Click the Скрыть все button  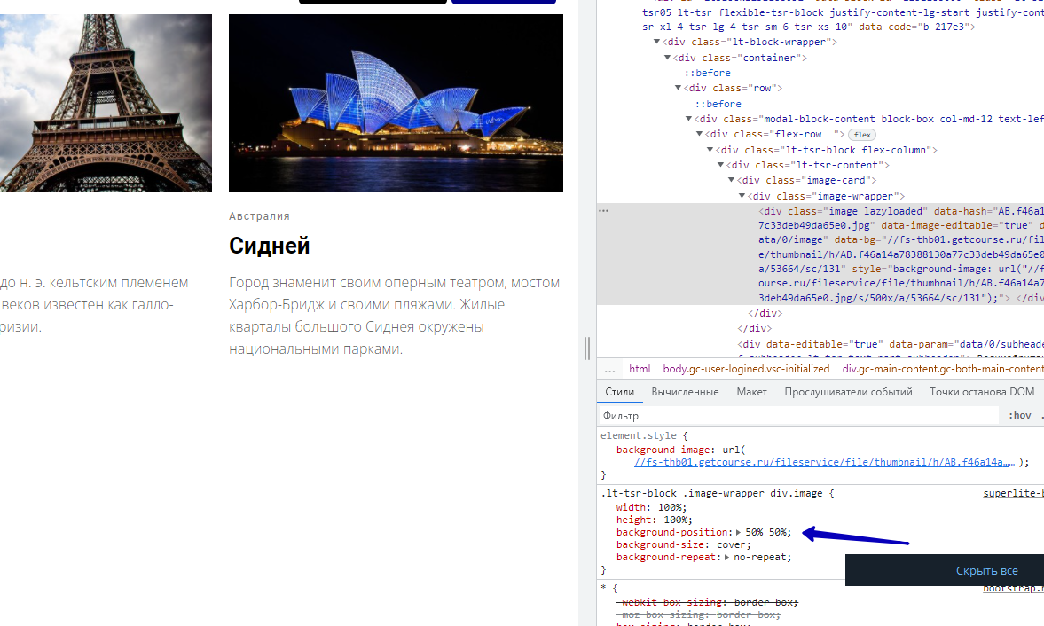[x=986, y=571]
